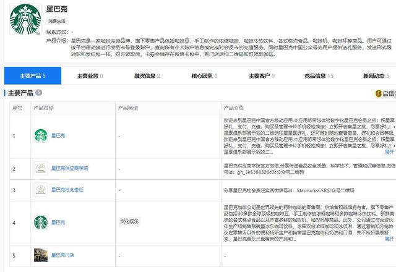Open the 星巴克 link in row 4

[x=58, y=223]
